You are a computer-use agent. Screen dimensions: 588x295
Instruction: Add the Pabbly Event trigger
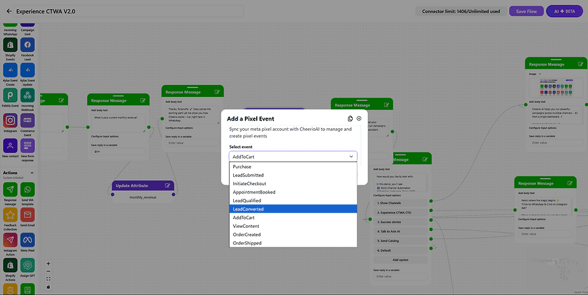[x=10, y=95]
